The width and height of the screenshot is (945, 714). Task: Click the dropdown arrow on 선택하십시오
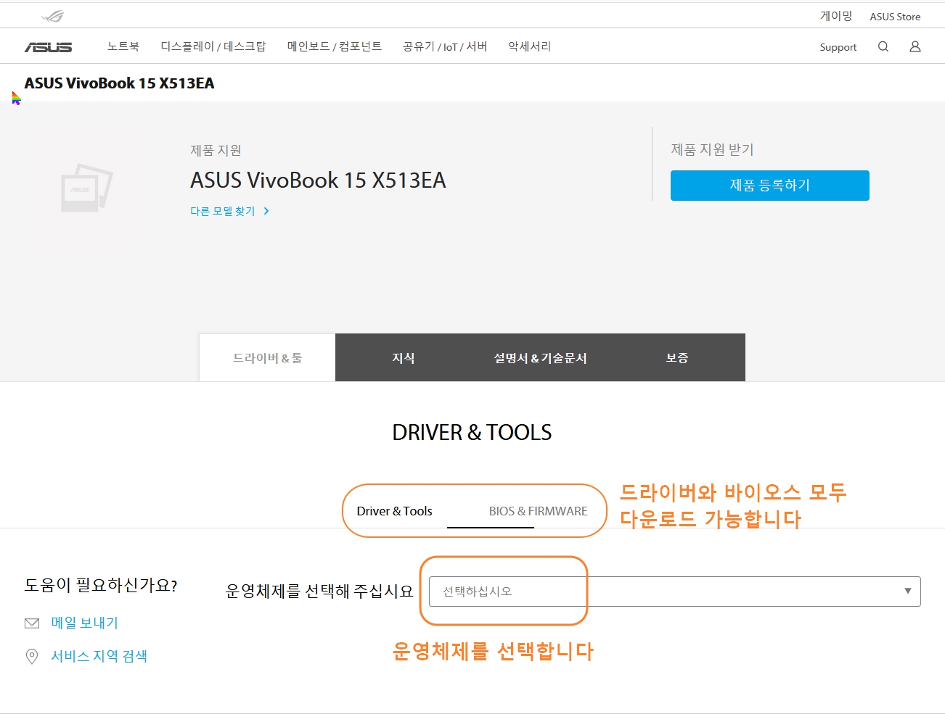tap(907, 591)
